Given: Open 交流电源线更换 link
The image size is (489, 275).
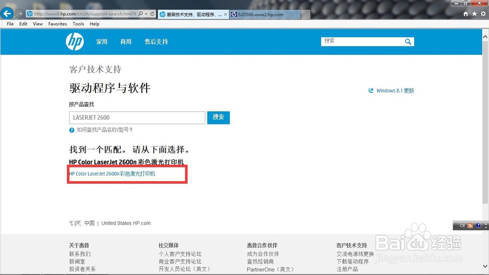Looking at the screenshot, I should 355,254.
